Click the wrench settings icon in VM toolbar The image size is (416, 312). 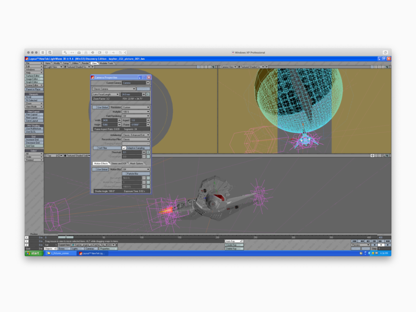pos(65,52)
